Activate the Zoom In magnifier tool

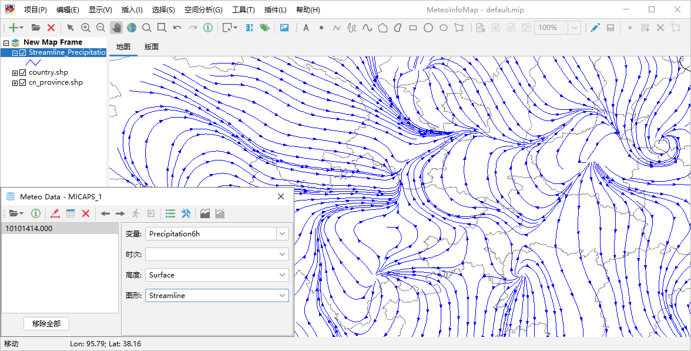[86, 28]
